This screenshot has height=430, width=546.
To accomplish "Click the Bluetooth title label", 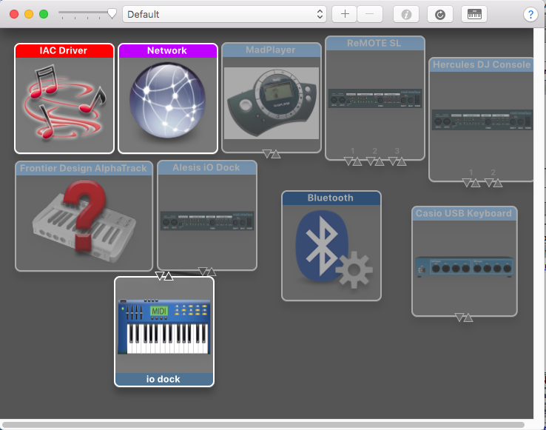I will (x=331, y=198).
